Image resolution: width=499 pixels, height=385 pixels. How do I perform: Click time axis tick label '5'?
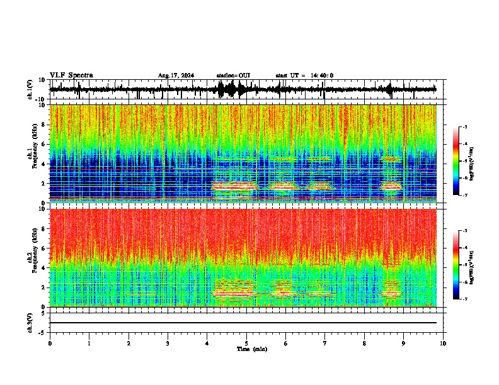pyautogui.click(x=246, y=343)
